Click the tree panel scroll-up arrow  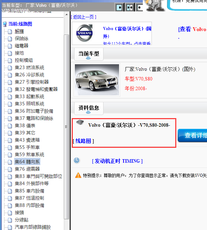coord(67,15)
